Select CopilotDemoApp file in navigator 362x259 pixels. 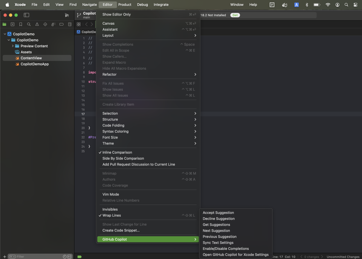[x=34, y=64]
